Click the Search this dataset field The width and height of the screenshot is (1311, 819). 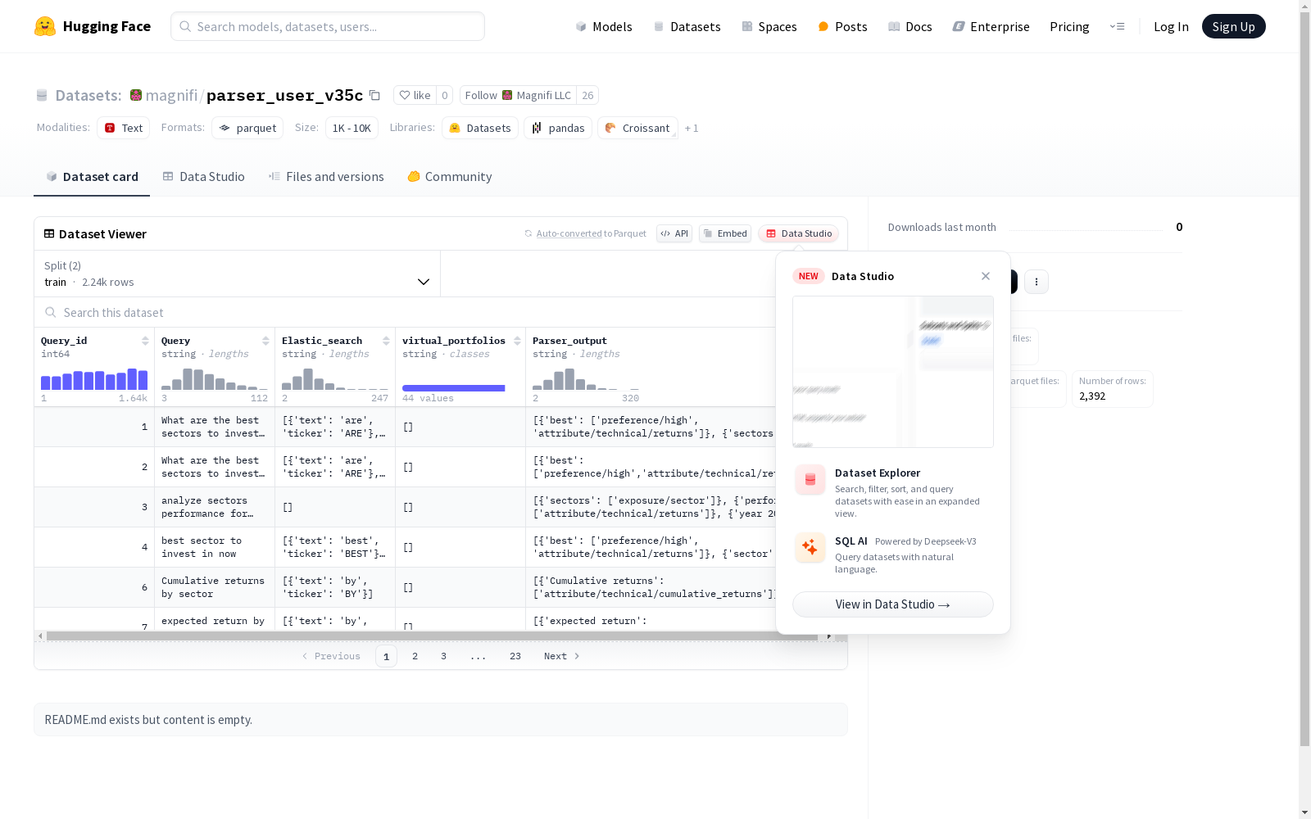pos(405,312)
